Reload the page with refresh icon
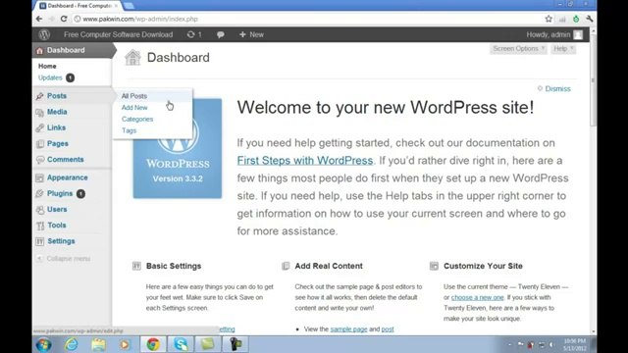 tap(64, 19)
